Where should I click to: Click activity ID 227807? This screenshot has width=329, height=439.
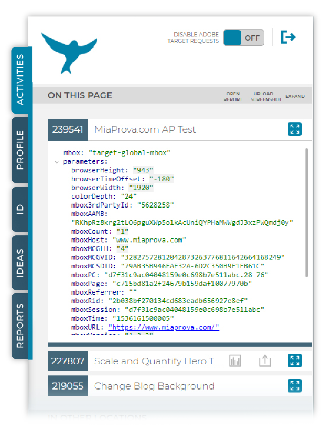pos(68,361)
